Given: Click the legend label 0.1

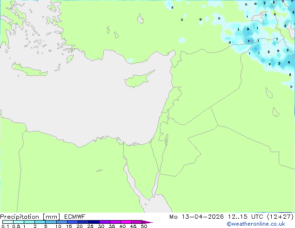Looking at the screenshot, I should (x=5, y=226).
